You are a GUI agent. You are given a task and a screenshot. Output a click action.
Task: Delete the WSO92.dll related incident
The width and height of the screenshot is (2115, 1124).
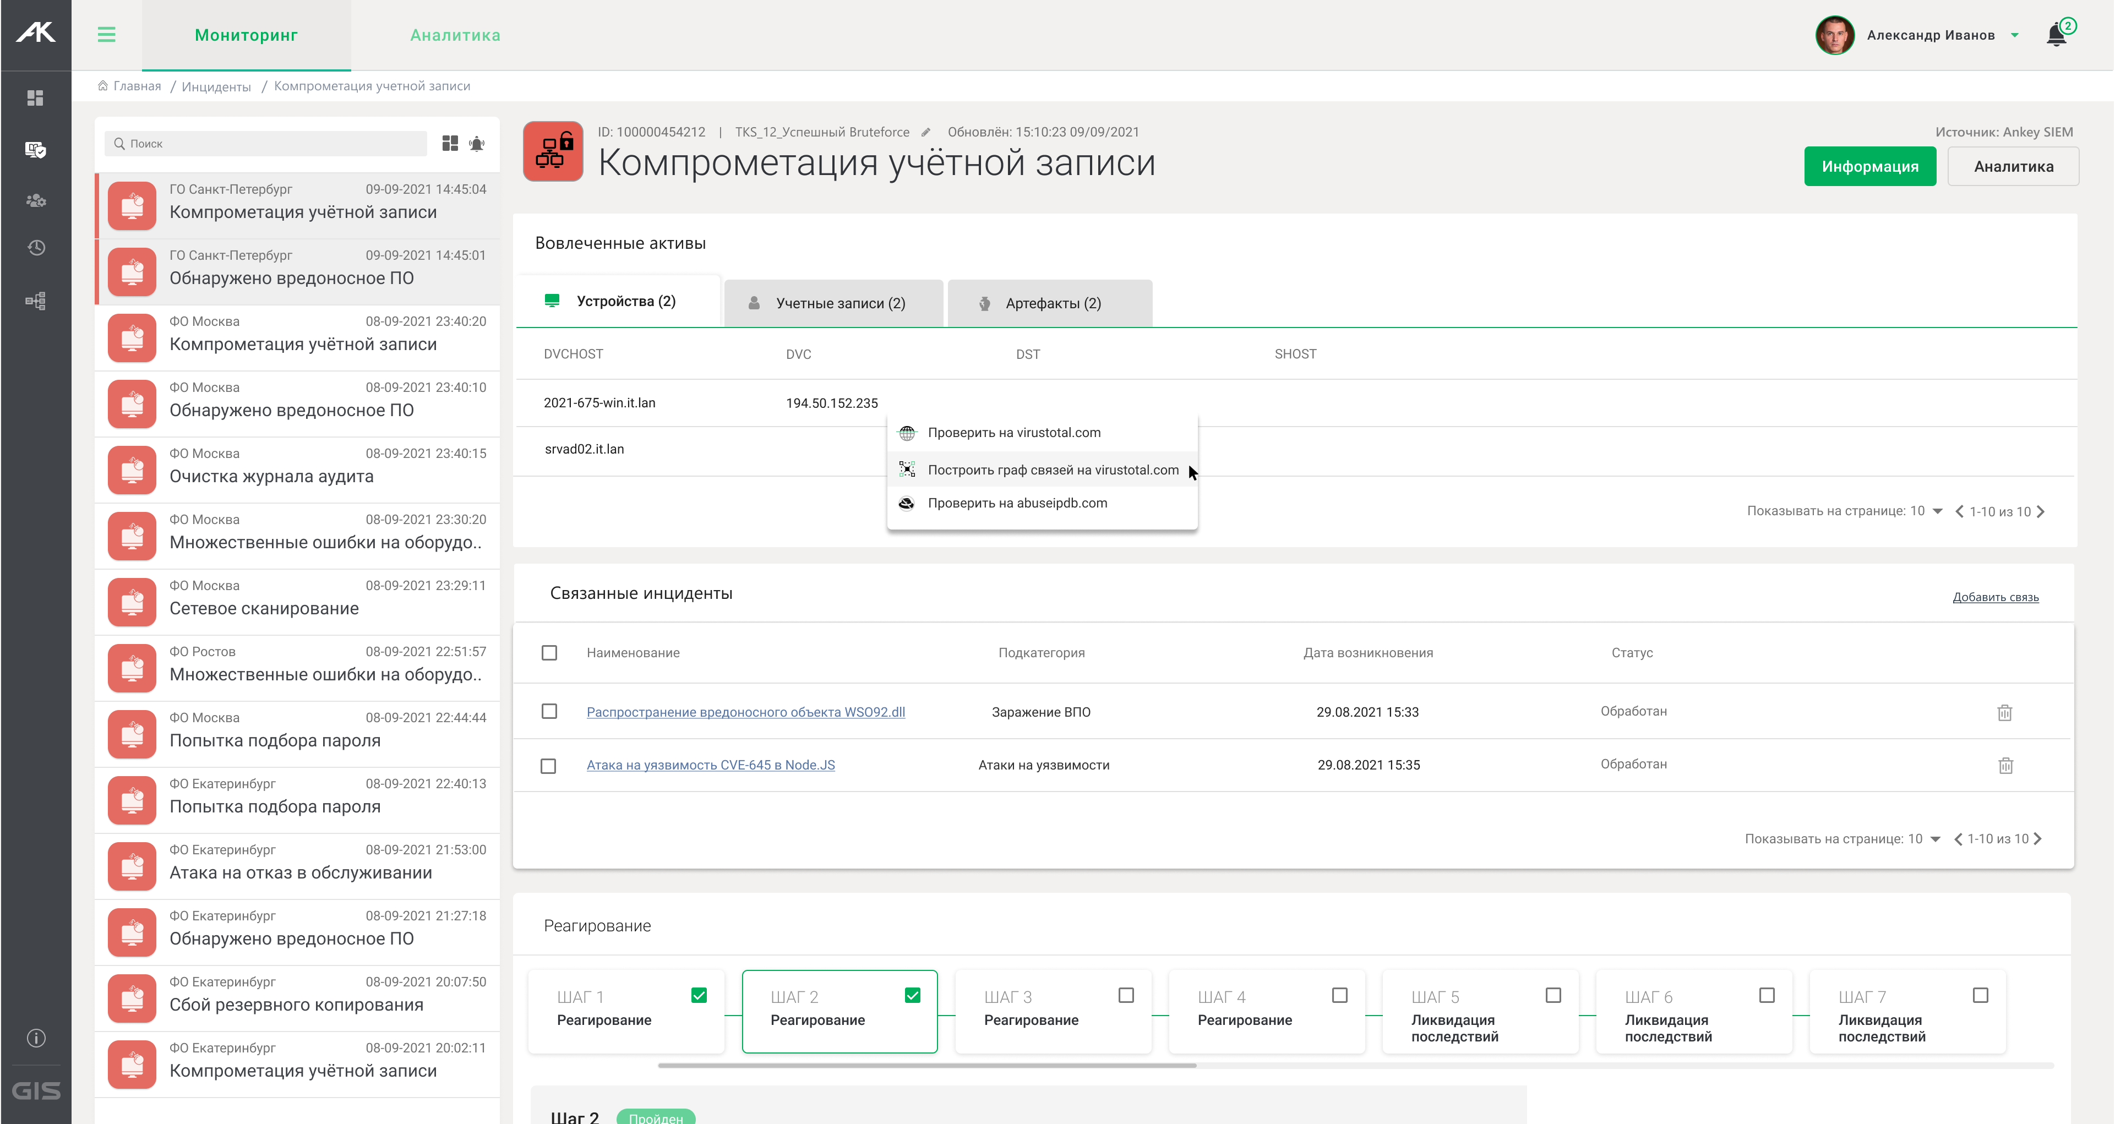pyautogui.click(x=2004, y=713)
